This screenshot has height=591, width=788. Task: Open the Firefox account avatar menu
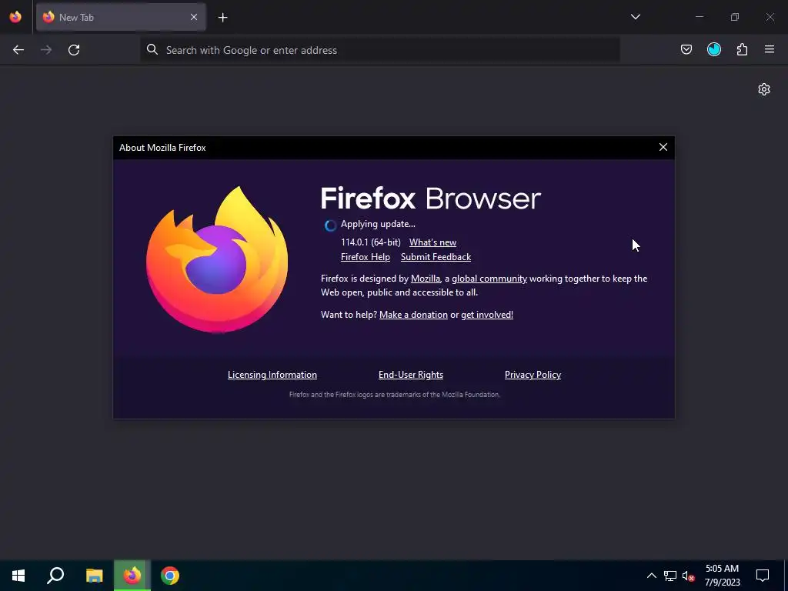pos(714,49)
